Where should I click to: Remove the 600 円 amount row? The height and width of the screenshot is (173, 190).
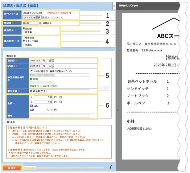pos(60,102)
